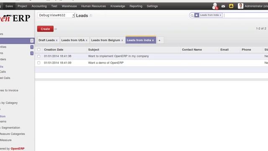Open lead 'Want a demo of OpenERP'
Screen dimensions: 268x151
pos(106,63)
